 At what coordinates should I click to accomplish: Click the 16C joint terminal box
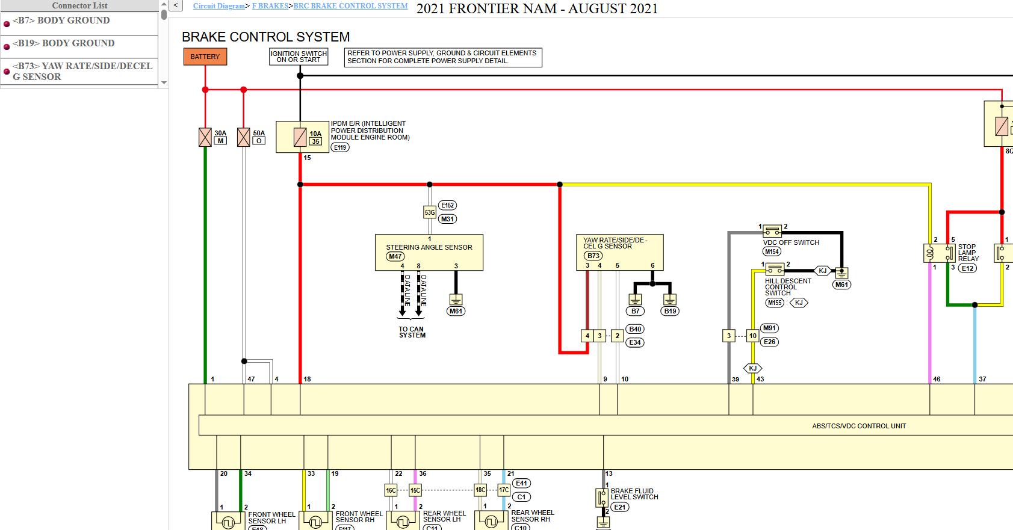391,490
